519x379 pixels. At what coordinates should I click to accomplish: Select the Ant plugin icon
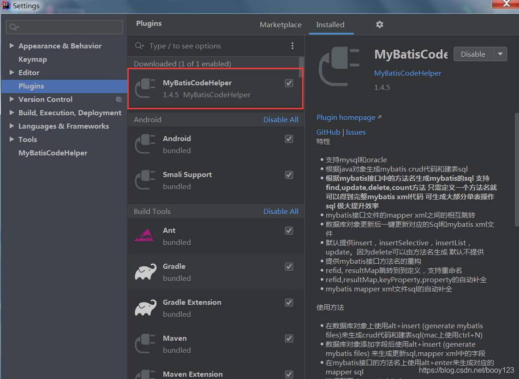pyautogui.click(x=145, y=236)
